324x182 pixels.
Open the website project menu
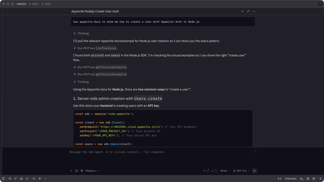coord(21,4)
